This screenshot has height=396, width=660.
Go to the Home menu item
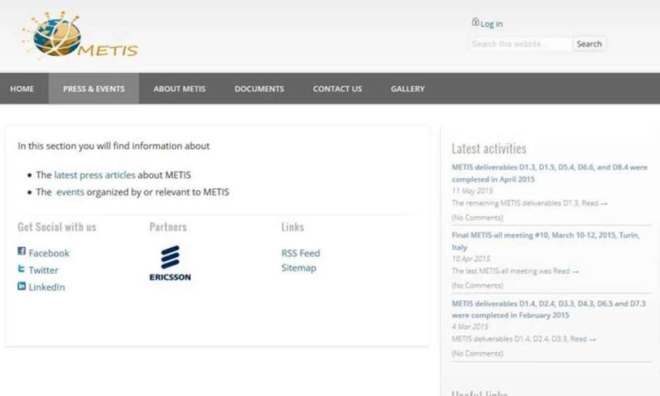22,88
